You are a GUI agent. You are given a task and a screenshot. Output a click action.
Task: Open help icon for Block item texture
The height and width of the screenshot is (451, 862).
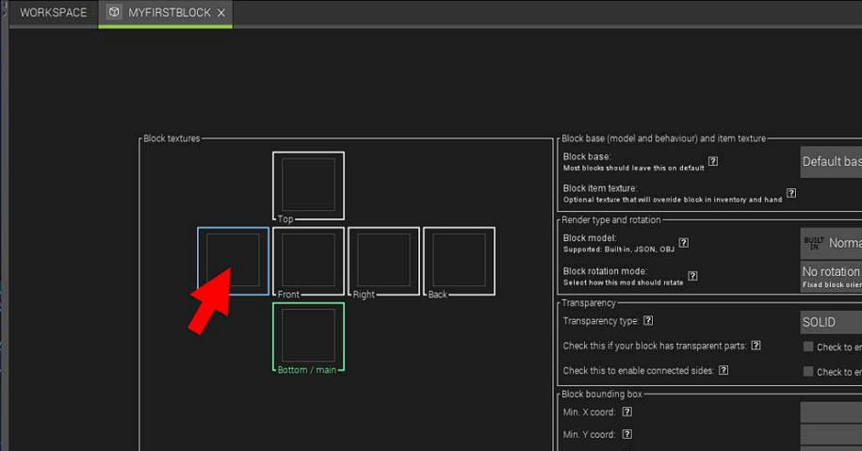[x=791, y=193]
